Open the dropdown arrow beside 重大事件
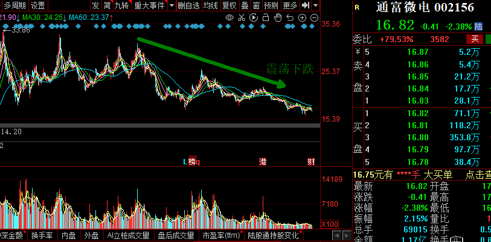 [x=172, y=5]
